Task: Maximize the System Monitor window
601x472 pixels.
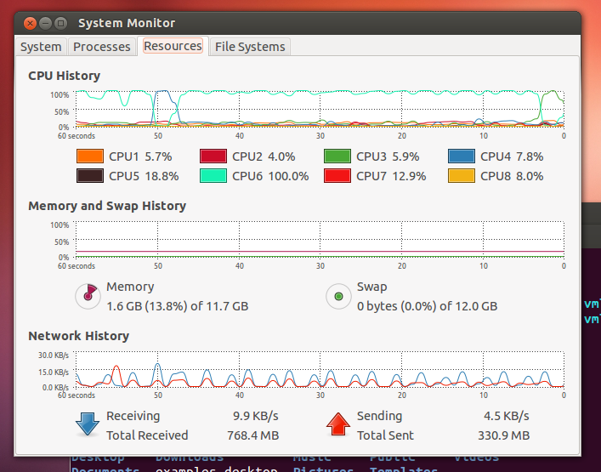Action: 60,24
